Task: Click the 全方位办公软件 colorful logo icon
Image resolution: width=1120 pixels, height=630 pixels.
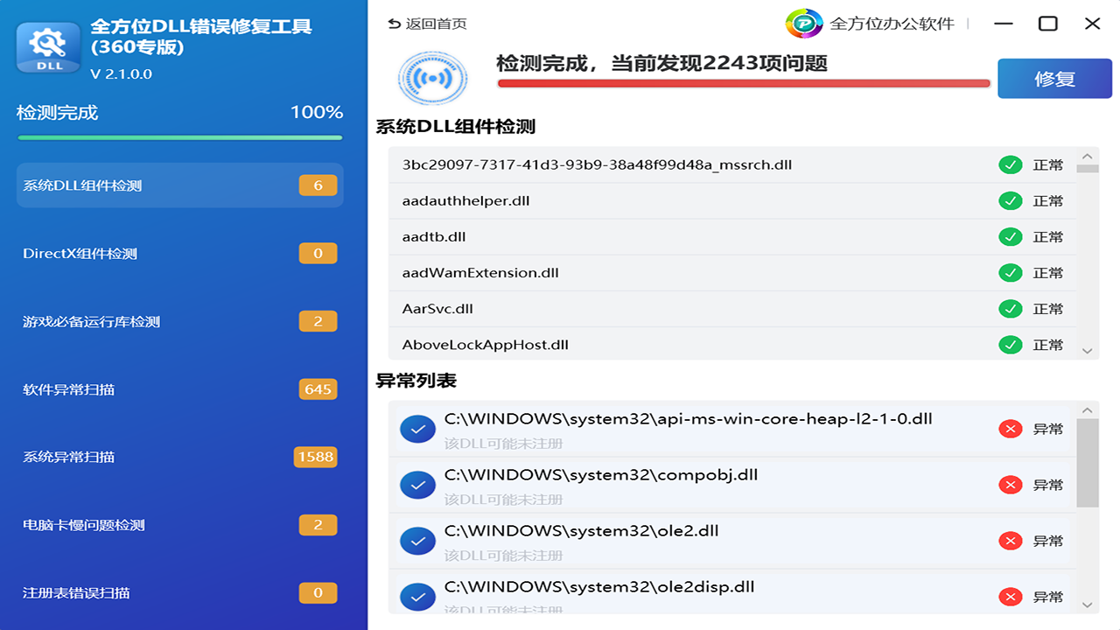Action: pyautogui.click(x=807, y=24)
